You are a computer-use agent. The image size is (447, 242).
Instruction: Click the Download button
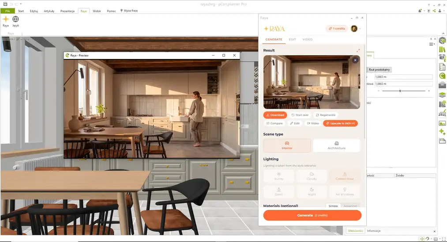[x=275, y=115]
